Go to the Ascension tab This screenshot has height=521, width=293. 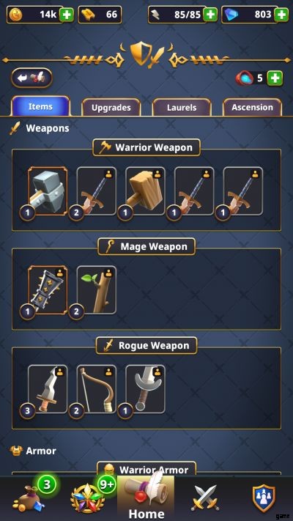tap(253, 107)
